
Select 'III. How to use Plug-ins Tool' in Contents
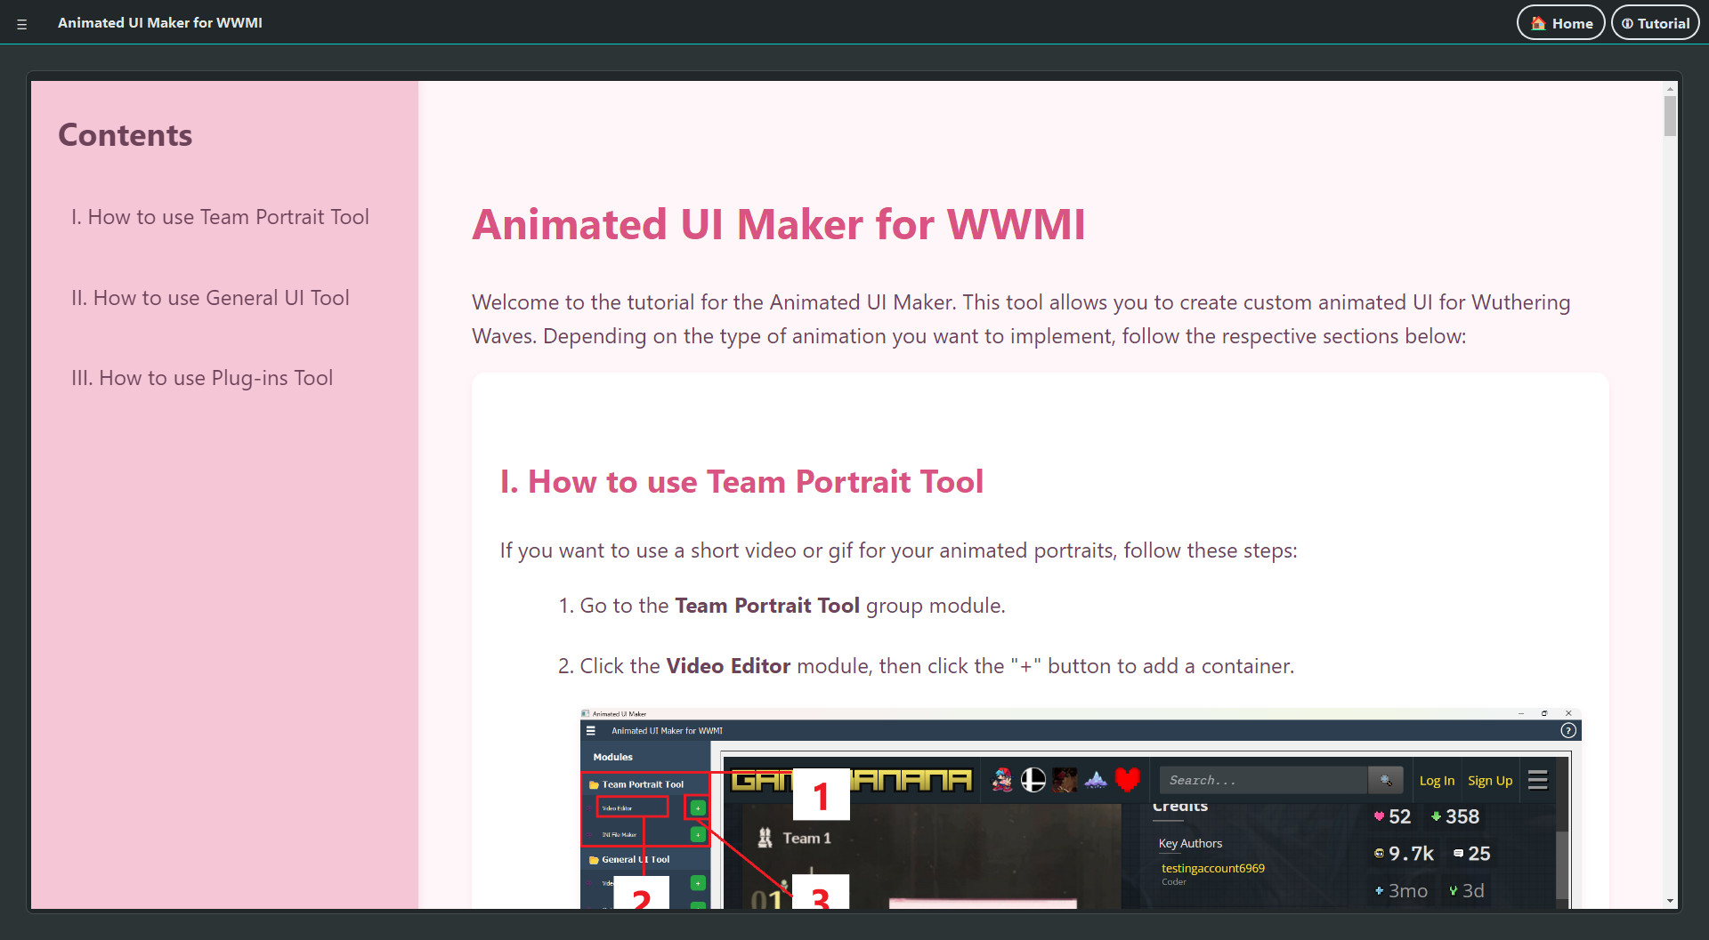point(201,378)
